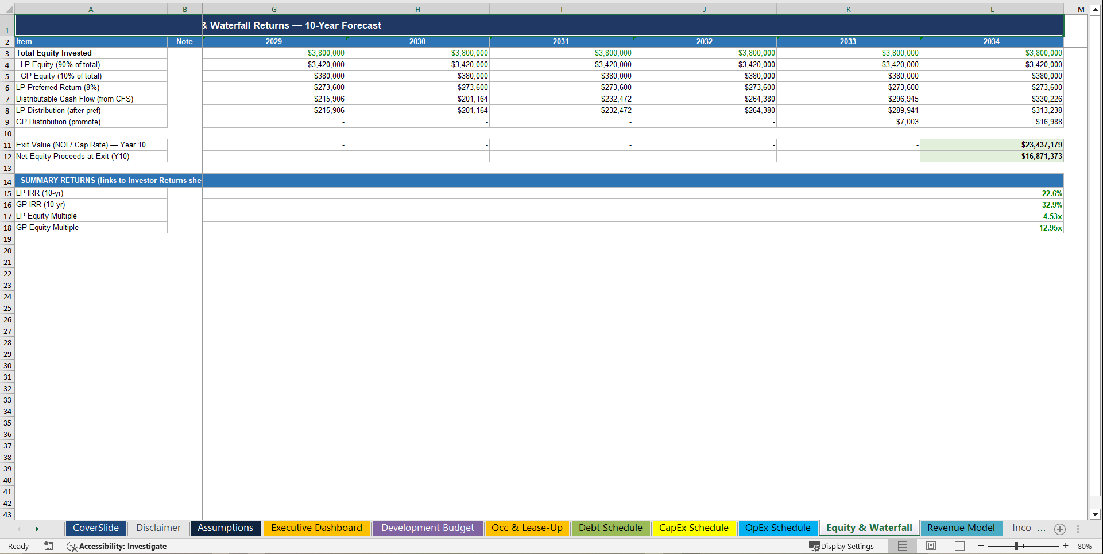This screenshot has width=1103, height=554.
Task: Click the ellipsis to list all sheets
Action: point(1041,528)
